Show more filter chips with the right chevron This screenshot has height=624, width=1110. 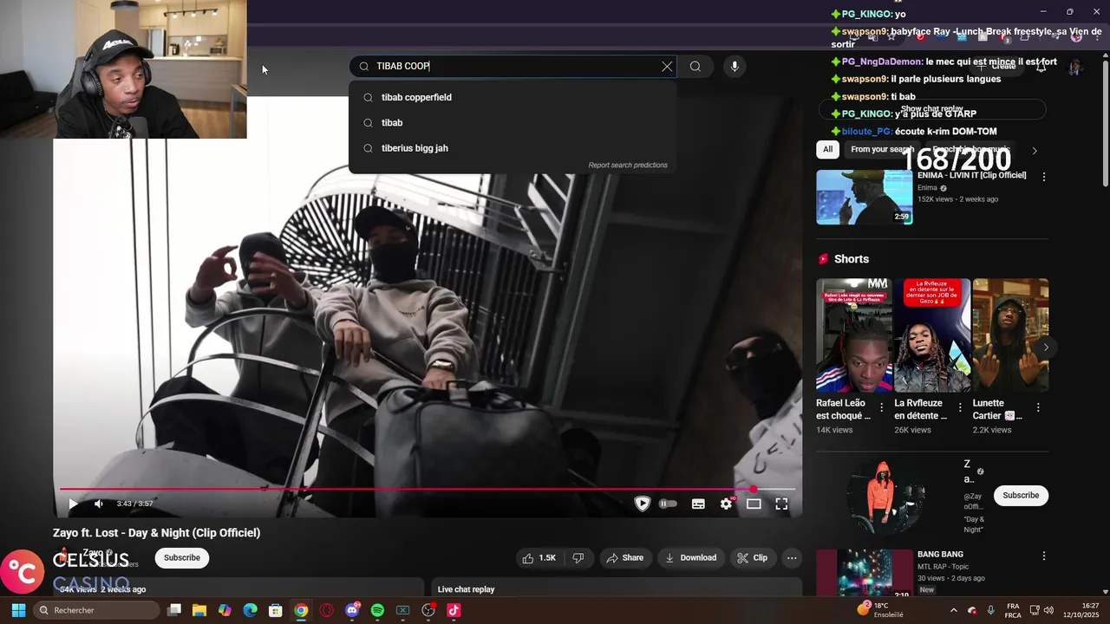(1034, 150)
